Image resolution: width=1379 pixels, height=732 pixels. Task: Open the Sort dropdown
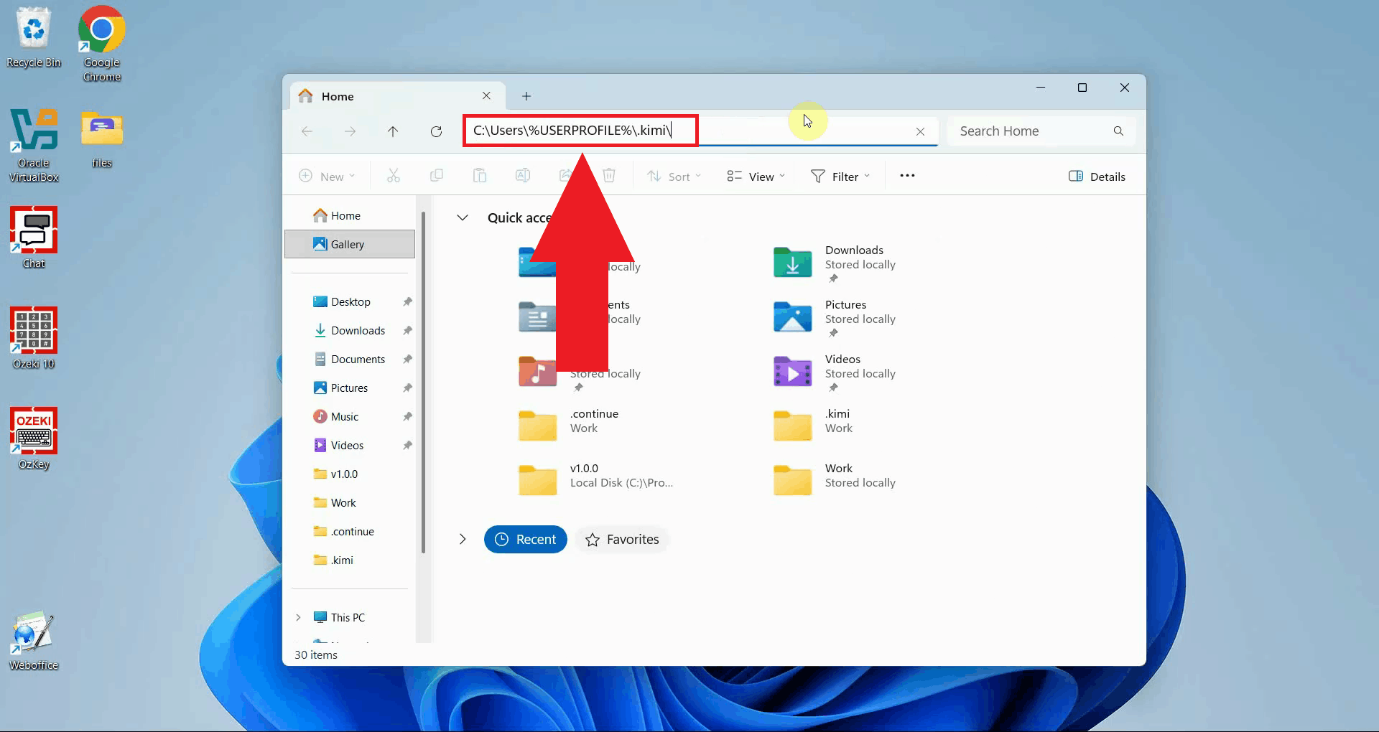(674, 177)
